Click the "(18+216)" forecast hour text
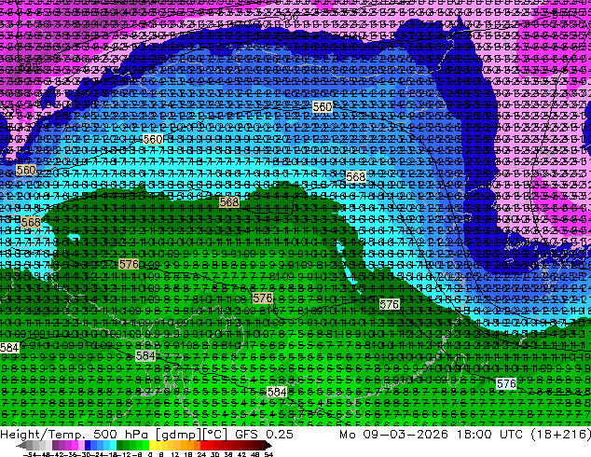Image resolution: width=591 pixels, height=457 pixels. click(x=561, y=435)
